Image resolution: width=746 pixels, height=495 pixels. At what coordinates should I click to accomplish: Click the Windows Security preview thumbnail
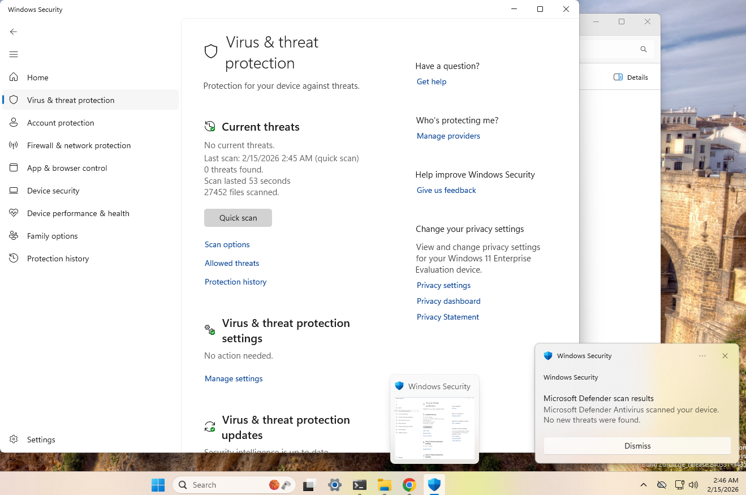tap(434, 427)
